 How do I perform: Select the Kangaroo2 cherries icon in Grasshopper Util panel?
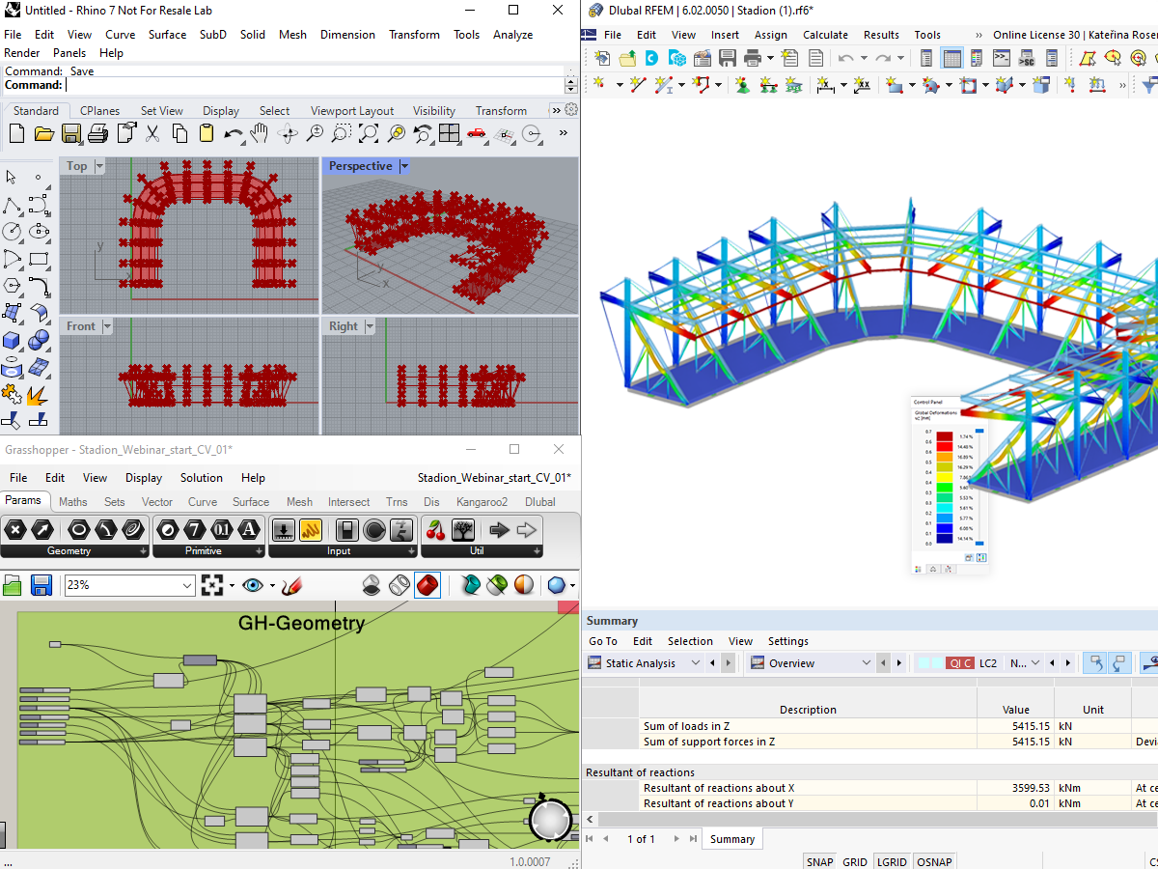click(x=435, y=530)
